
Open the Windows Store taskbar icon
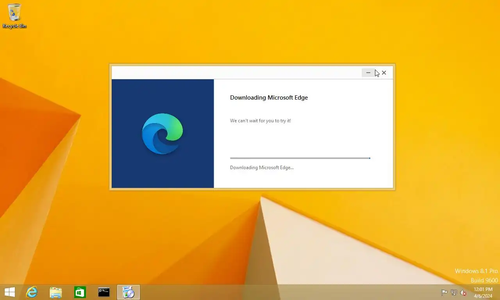coord(80,292)
